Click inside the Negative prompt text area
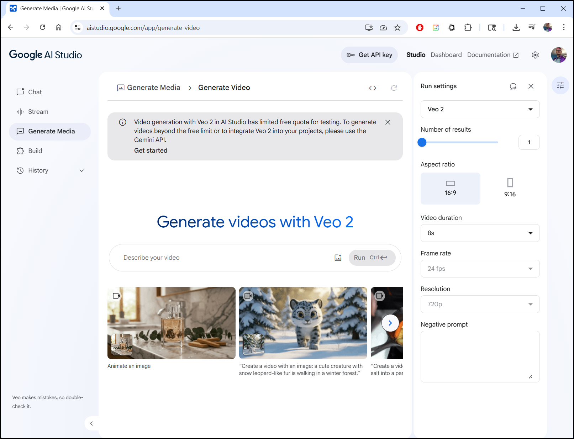 (x=480, y=356)
